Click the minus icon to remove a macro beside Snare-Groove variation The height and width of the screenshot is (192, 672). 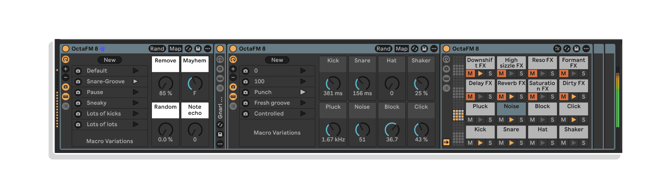(65, 77)
